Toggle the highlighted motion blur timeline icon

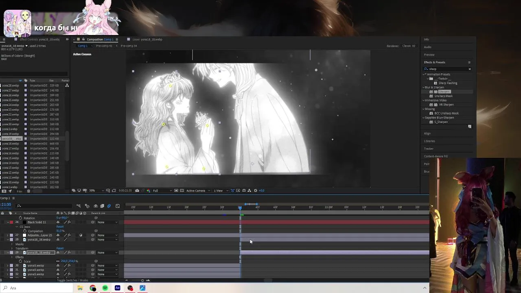109,206
